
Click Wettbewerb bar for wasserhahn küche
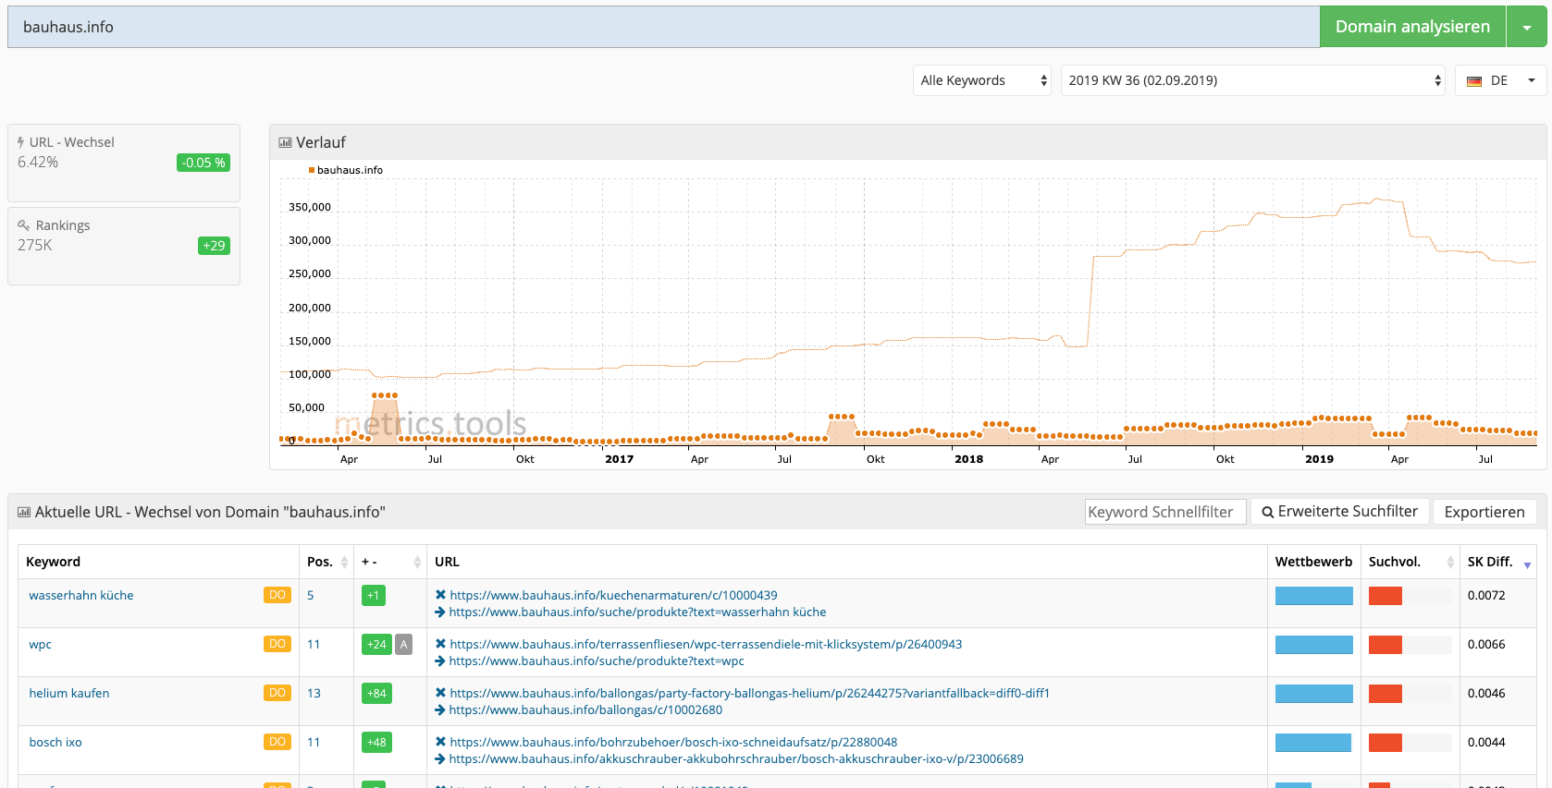pos(1313,596)
